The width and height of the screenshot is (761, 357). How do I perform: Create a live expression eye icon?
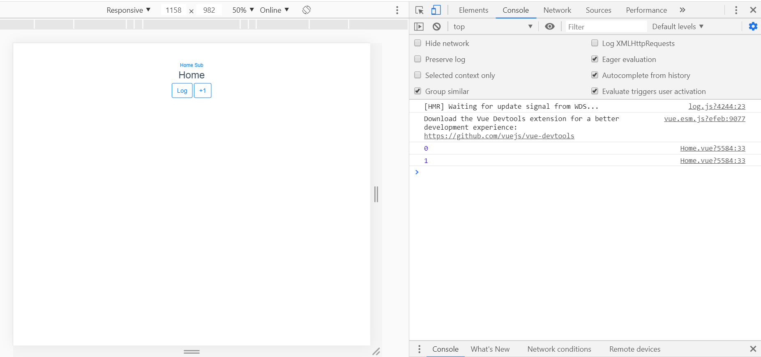pos(550,27)
